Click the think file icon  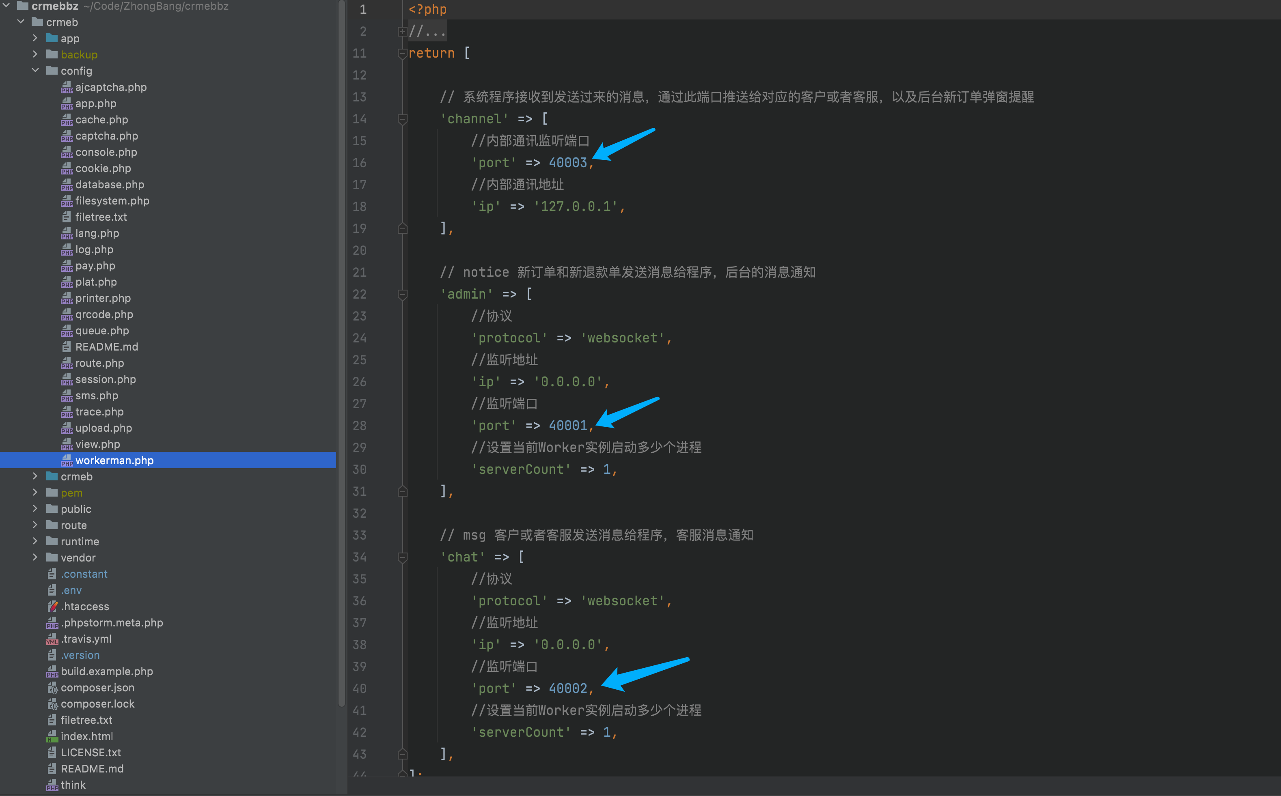(52, 785)
